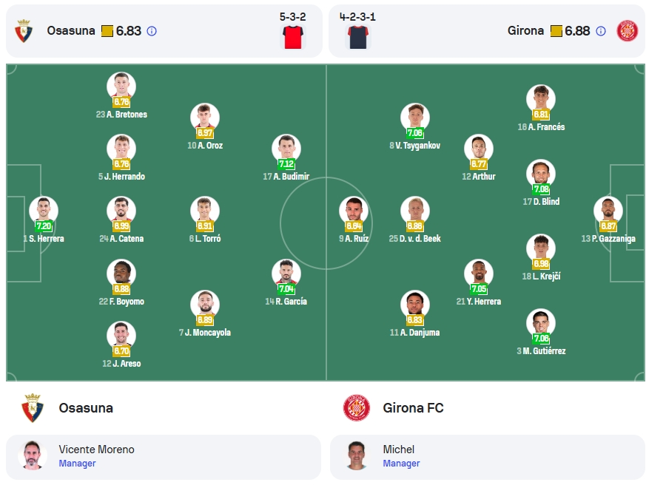Click the Osasuna rating info icon

(152, 31)
